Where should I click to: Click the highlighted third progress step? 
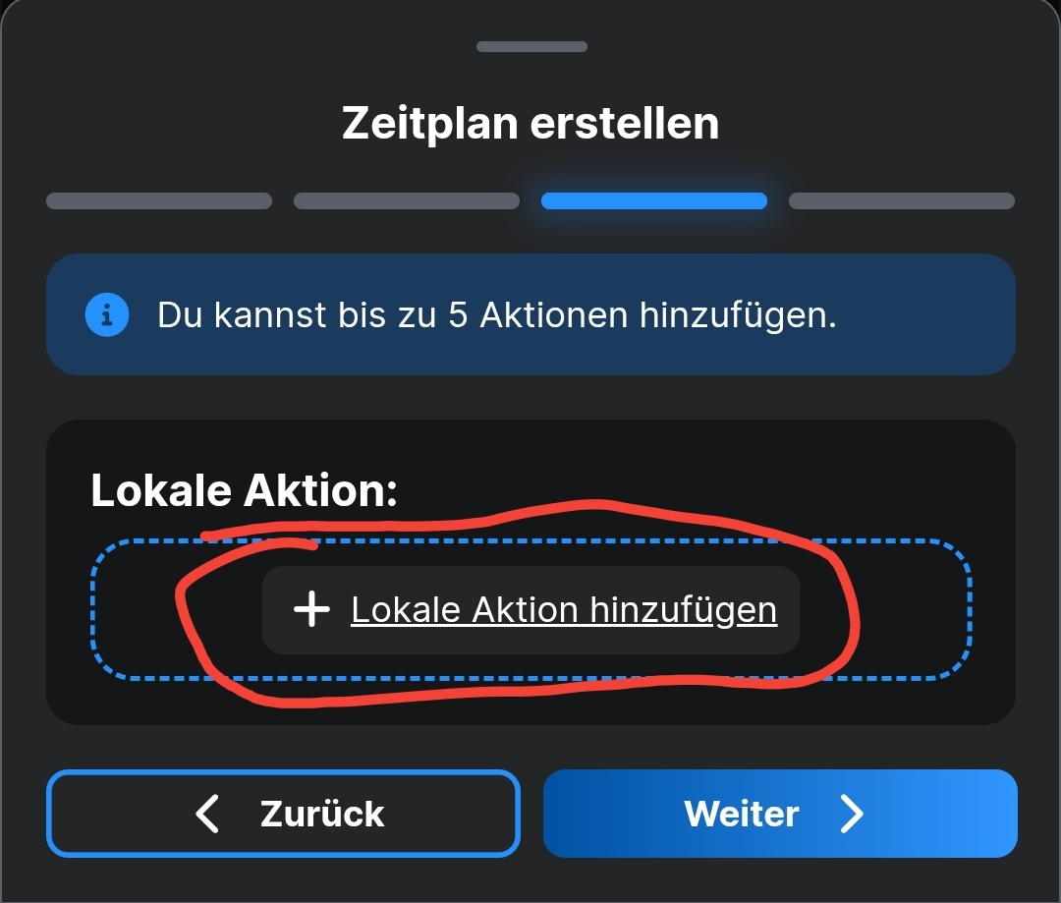[x=654, y=201]
